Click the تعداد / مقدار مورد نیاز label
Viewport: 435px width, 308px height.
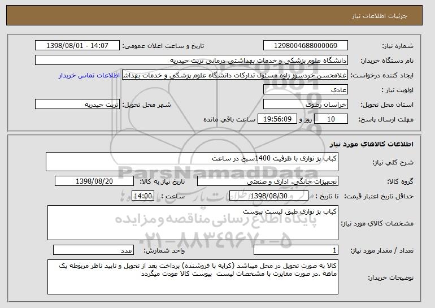(382, 250)
